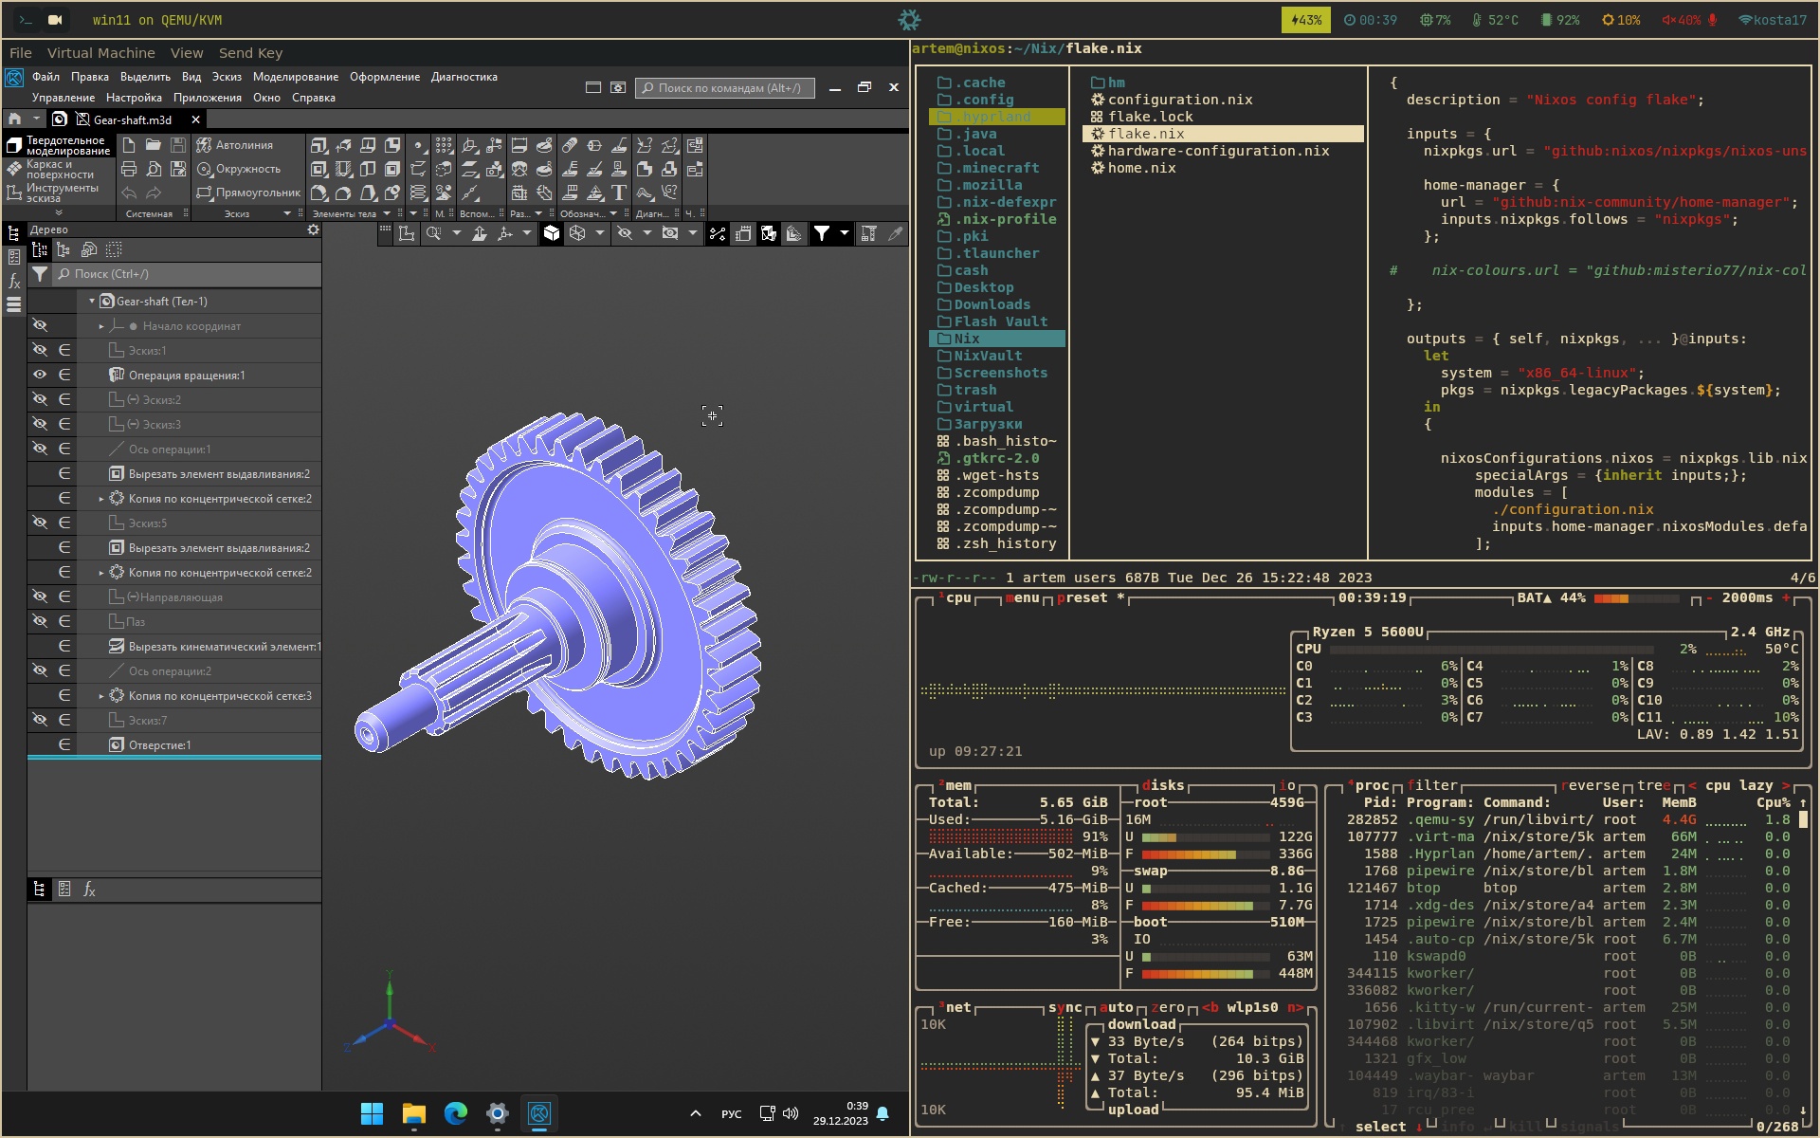Click the shaded cube display mode icon
1820x1138 pixels.
552,233
